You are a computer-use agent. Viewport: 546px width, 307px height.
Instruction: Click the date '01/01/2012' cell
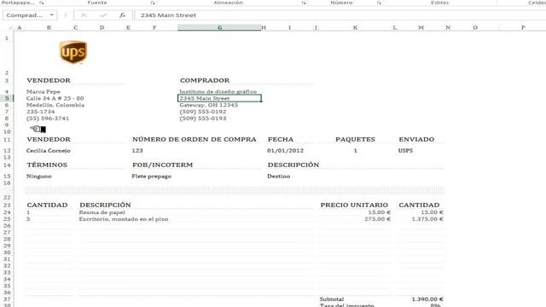pyautogui.click(x=285, y=151)
